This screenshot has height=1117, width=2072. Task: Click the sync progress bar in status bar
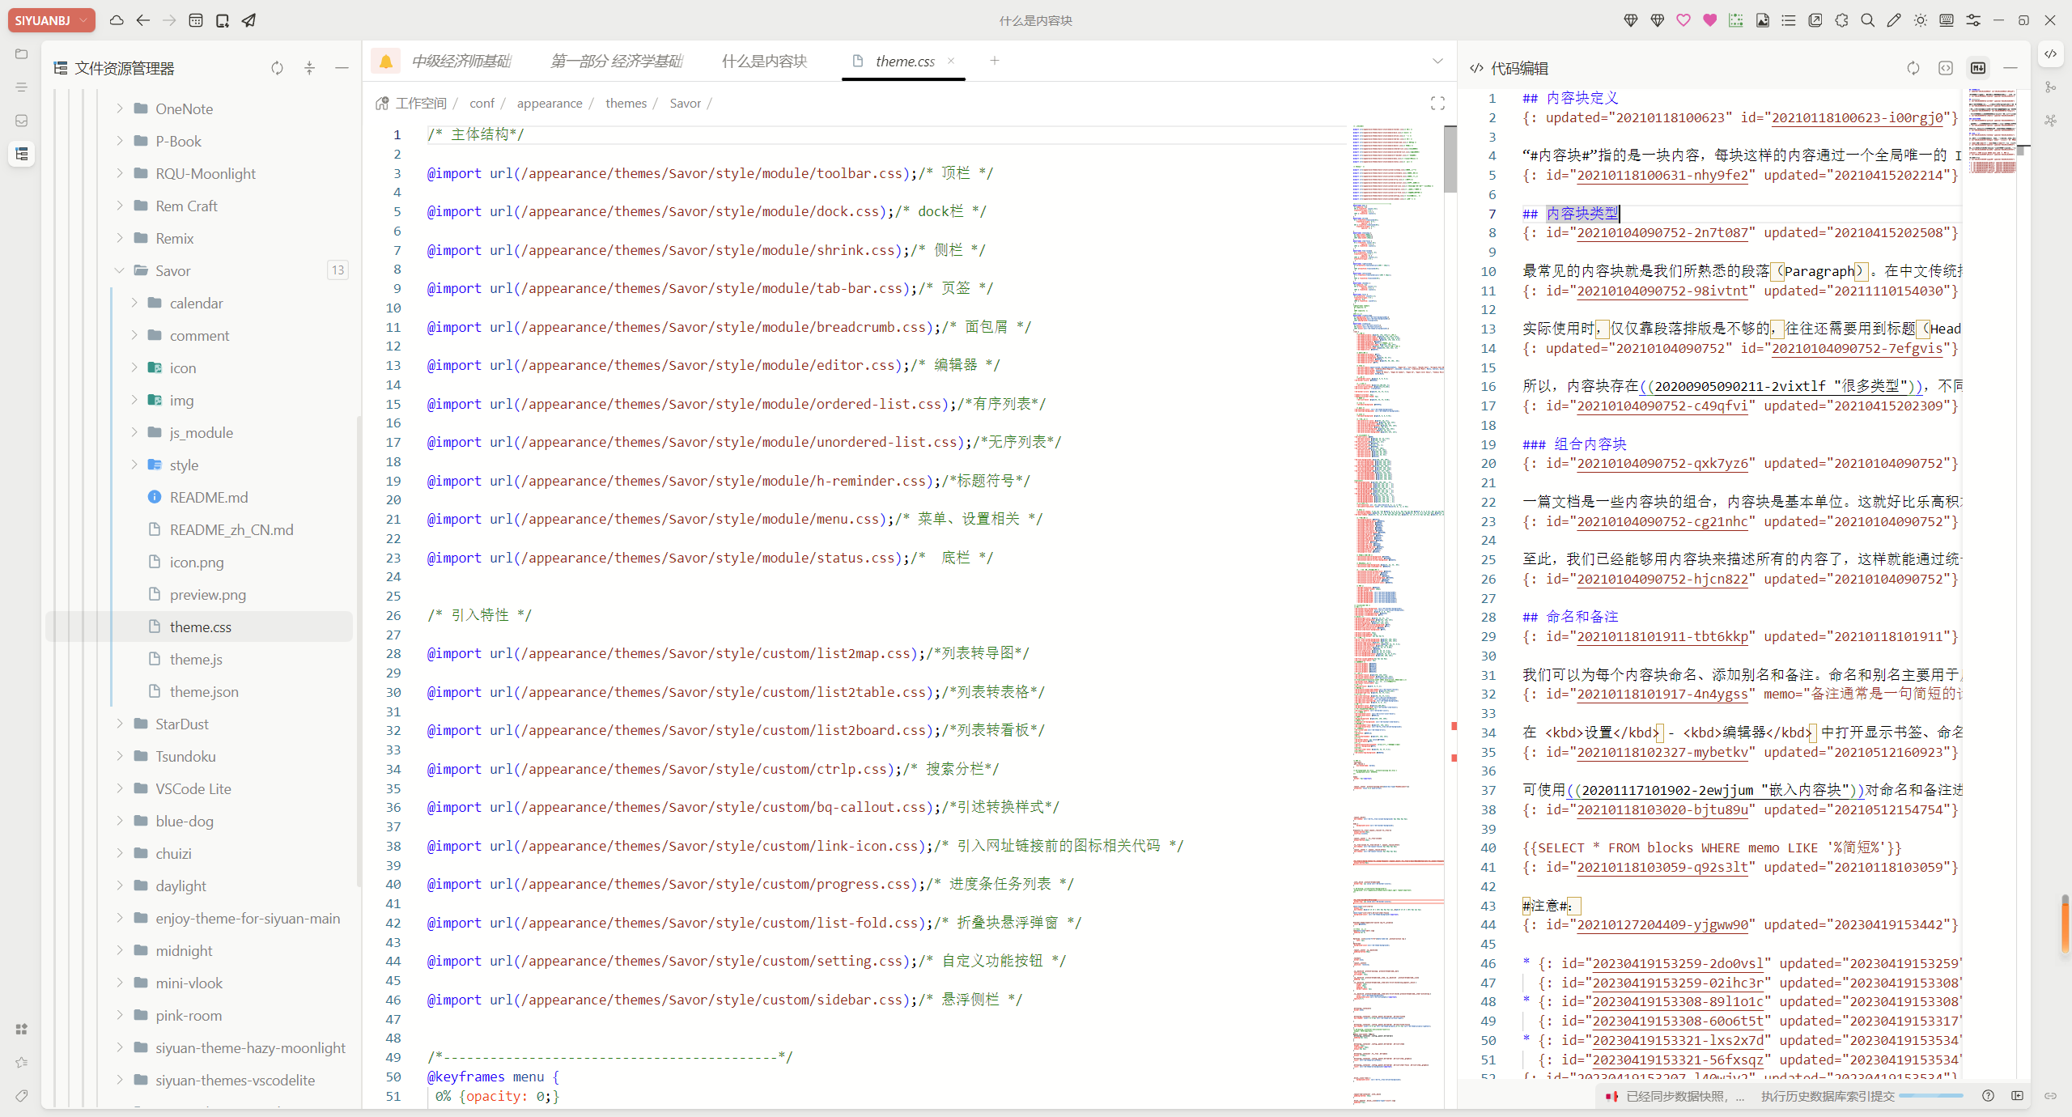coord(1930,1096)
